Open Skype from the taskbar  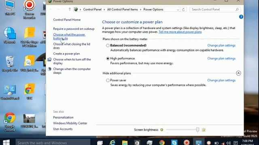tap(174, 143)
